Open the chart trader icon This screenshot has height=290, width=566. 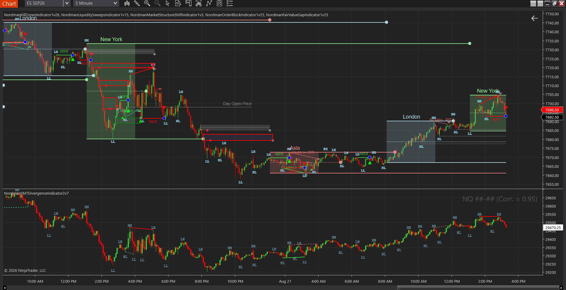(x=188, y=3)
